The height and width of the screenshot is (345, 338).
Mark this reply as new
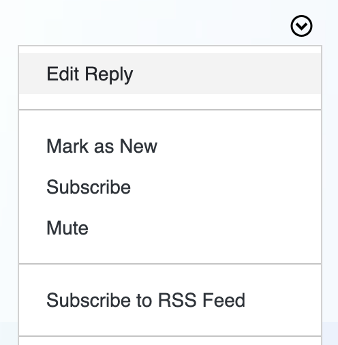pyautogui.click(x=170, y=146)
